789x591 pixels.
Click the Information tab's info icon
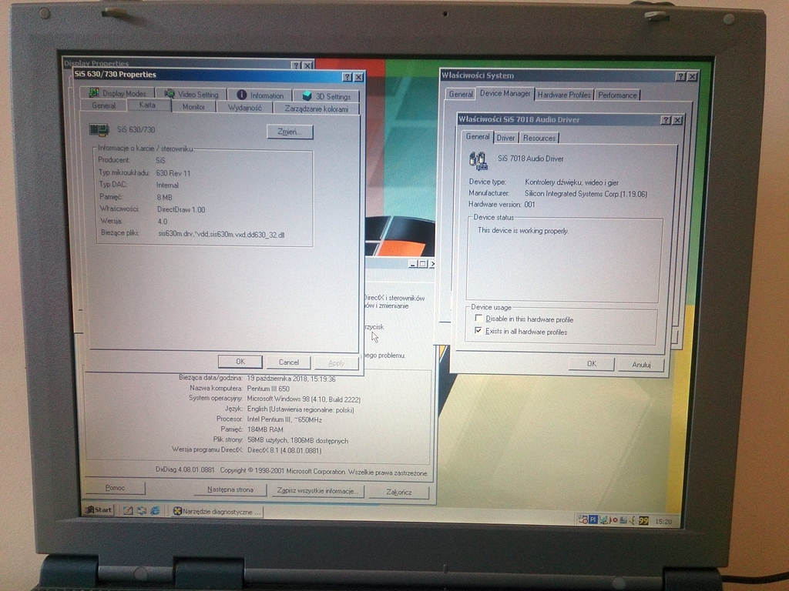tap(241, 95)
